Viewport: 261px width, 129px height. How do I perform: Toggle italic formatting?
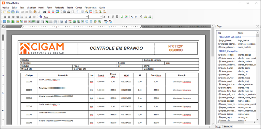(x=109, y=17)
